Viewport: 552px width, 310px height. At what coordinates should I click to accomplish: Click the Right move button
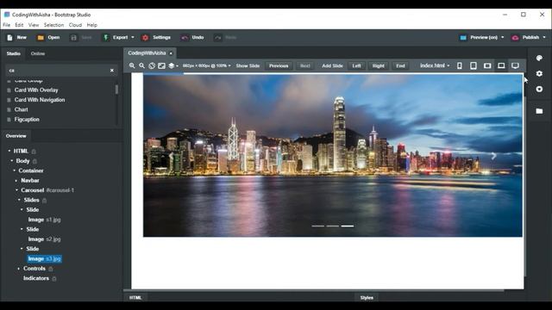[379, 65]
